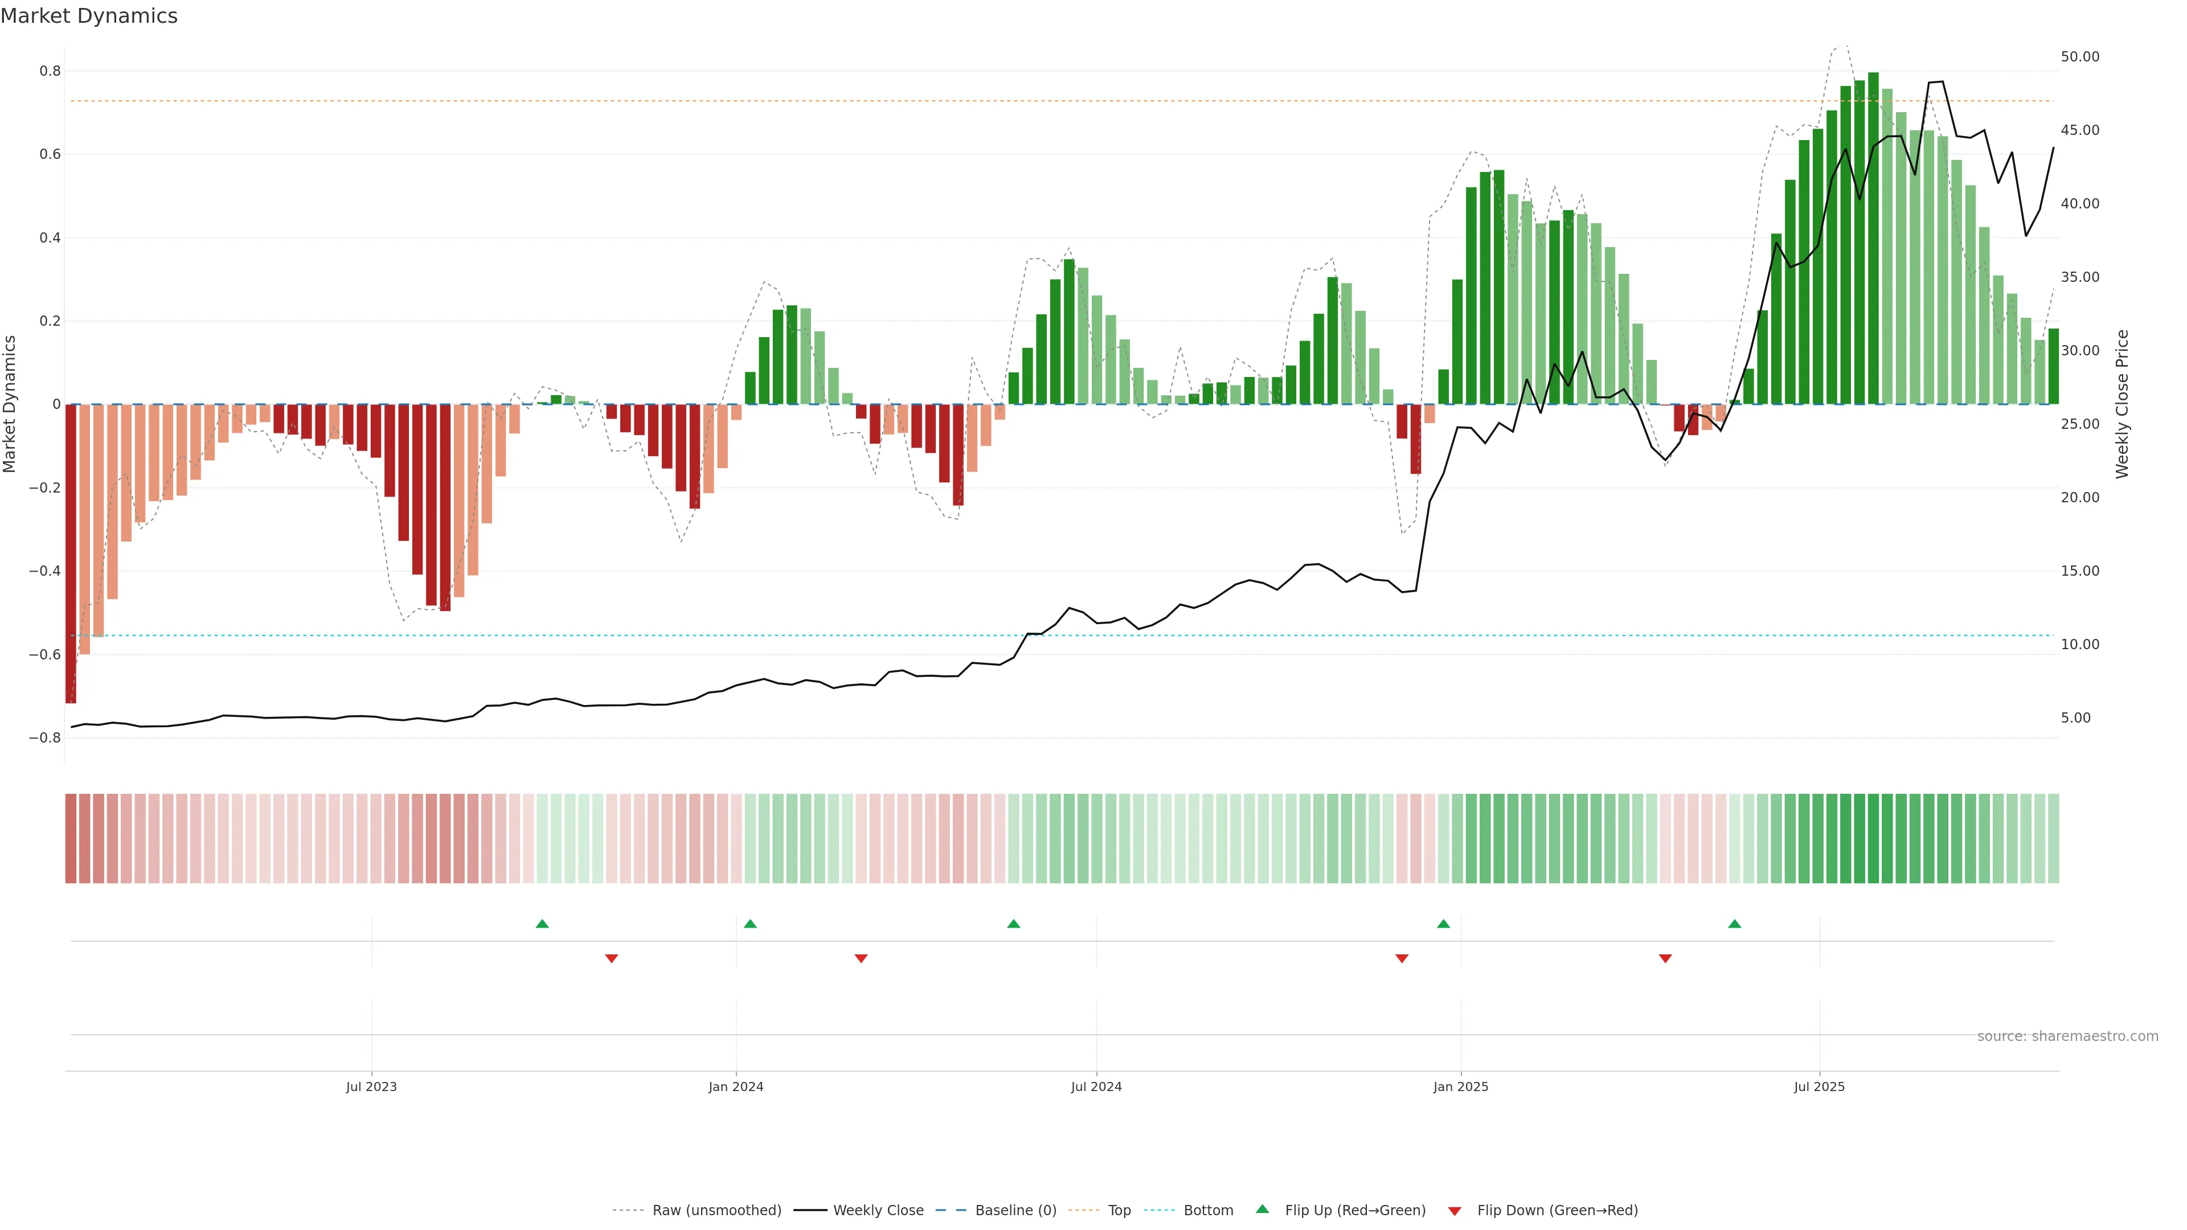Screen dimensions: 2187x1230
Task: Click the last green flip-up marker before Jul 2025
Action: (1734, 924)
